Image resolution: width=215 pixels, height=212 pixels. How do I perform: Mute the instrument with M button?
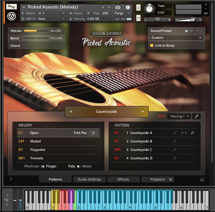coord(138,18)
